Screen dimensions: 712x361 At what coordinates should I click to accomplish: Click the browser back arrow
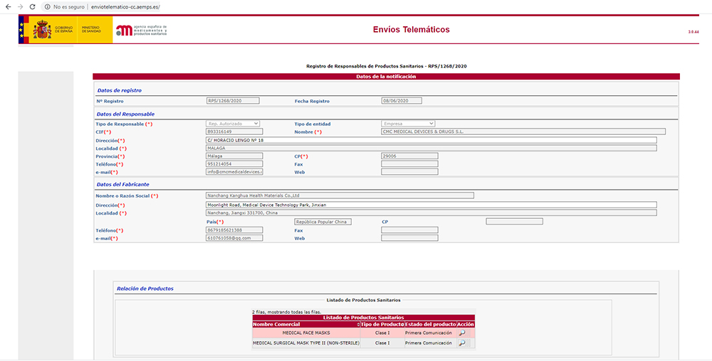tap(7, 6)
